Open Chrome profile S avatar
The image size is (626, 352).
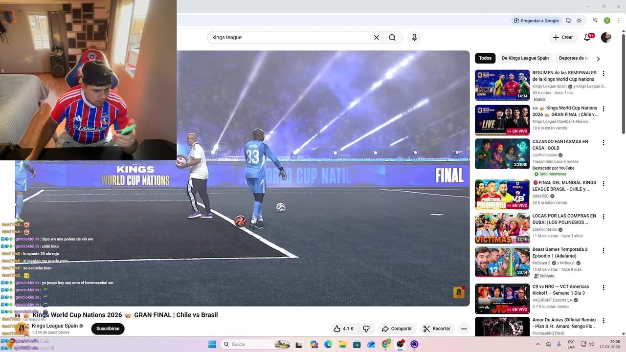pyautogui.click(x=607, y=21)
